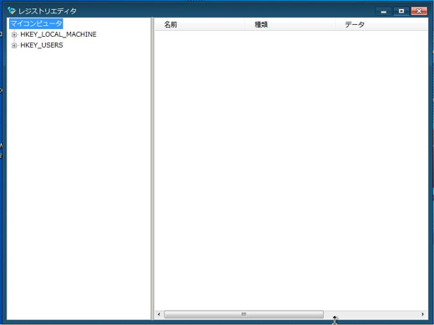Minimize the レジストリエディタ window
This screenshot has width=434, height=325.
click(x=384, y=12)
